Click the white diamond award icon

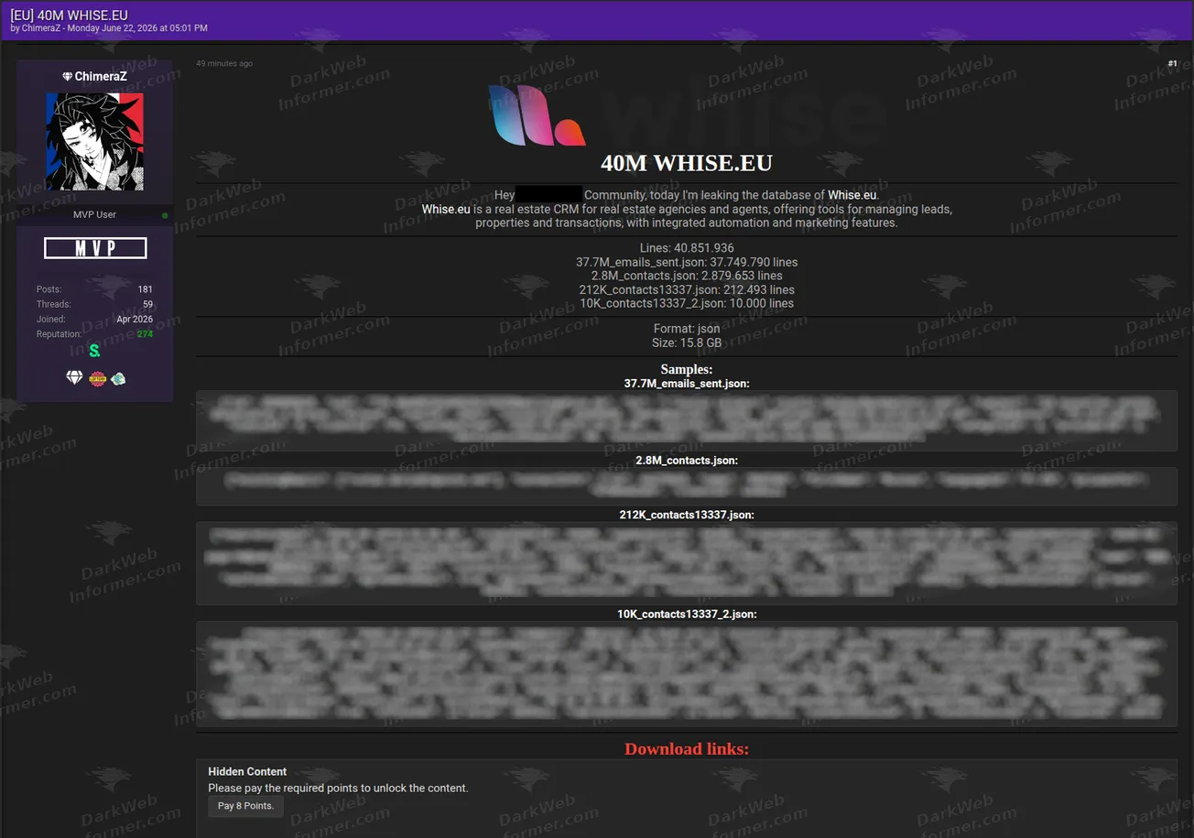tap(75, 378)
